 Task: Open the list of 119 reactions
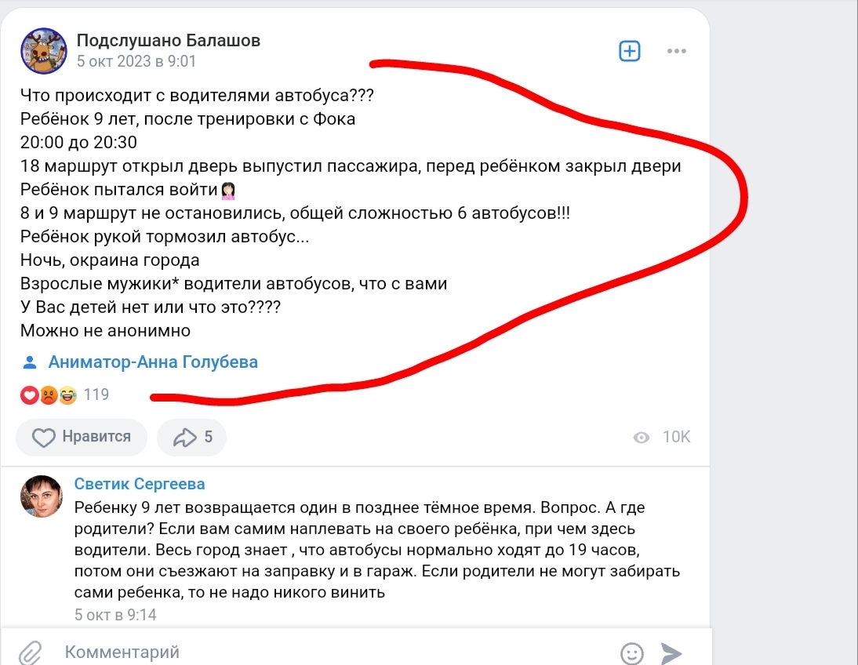pos(96,394)
